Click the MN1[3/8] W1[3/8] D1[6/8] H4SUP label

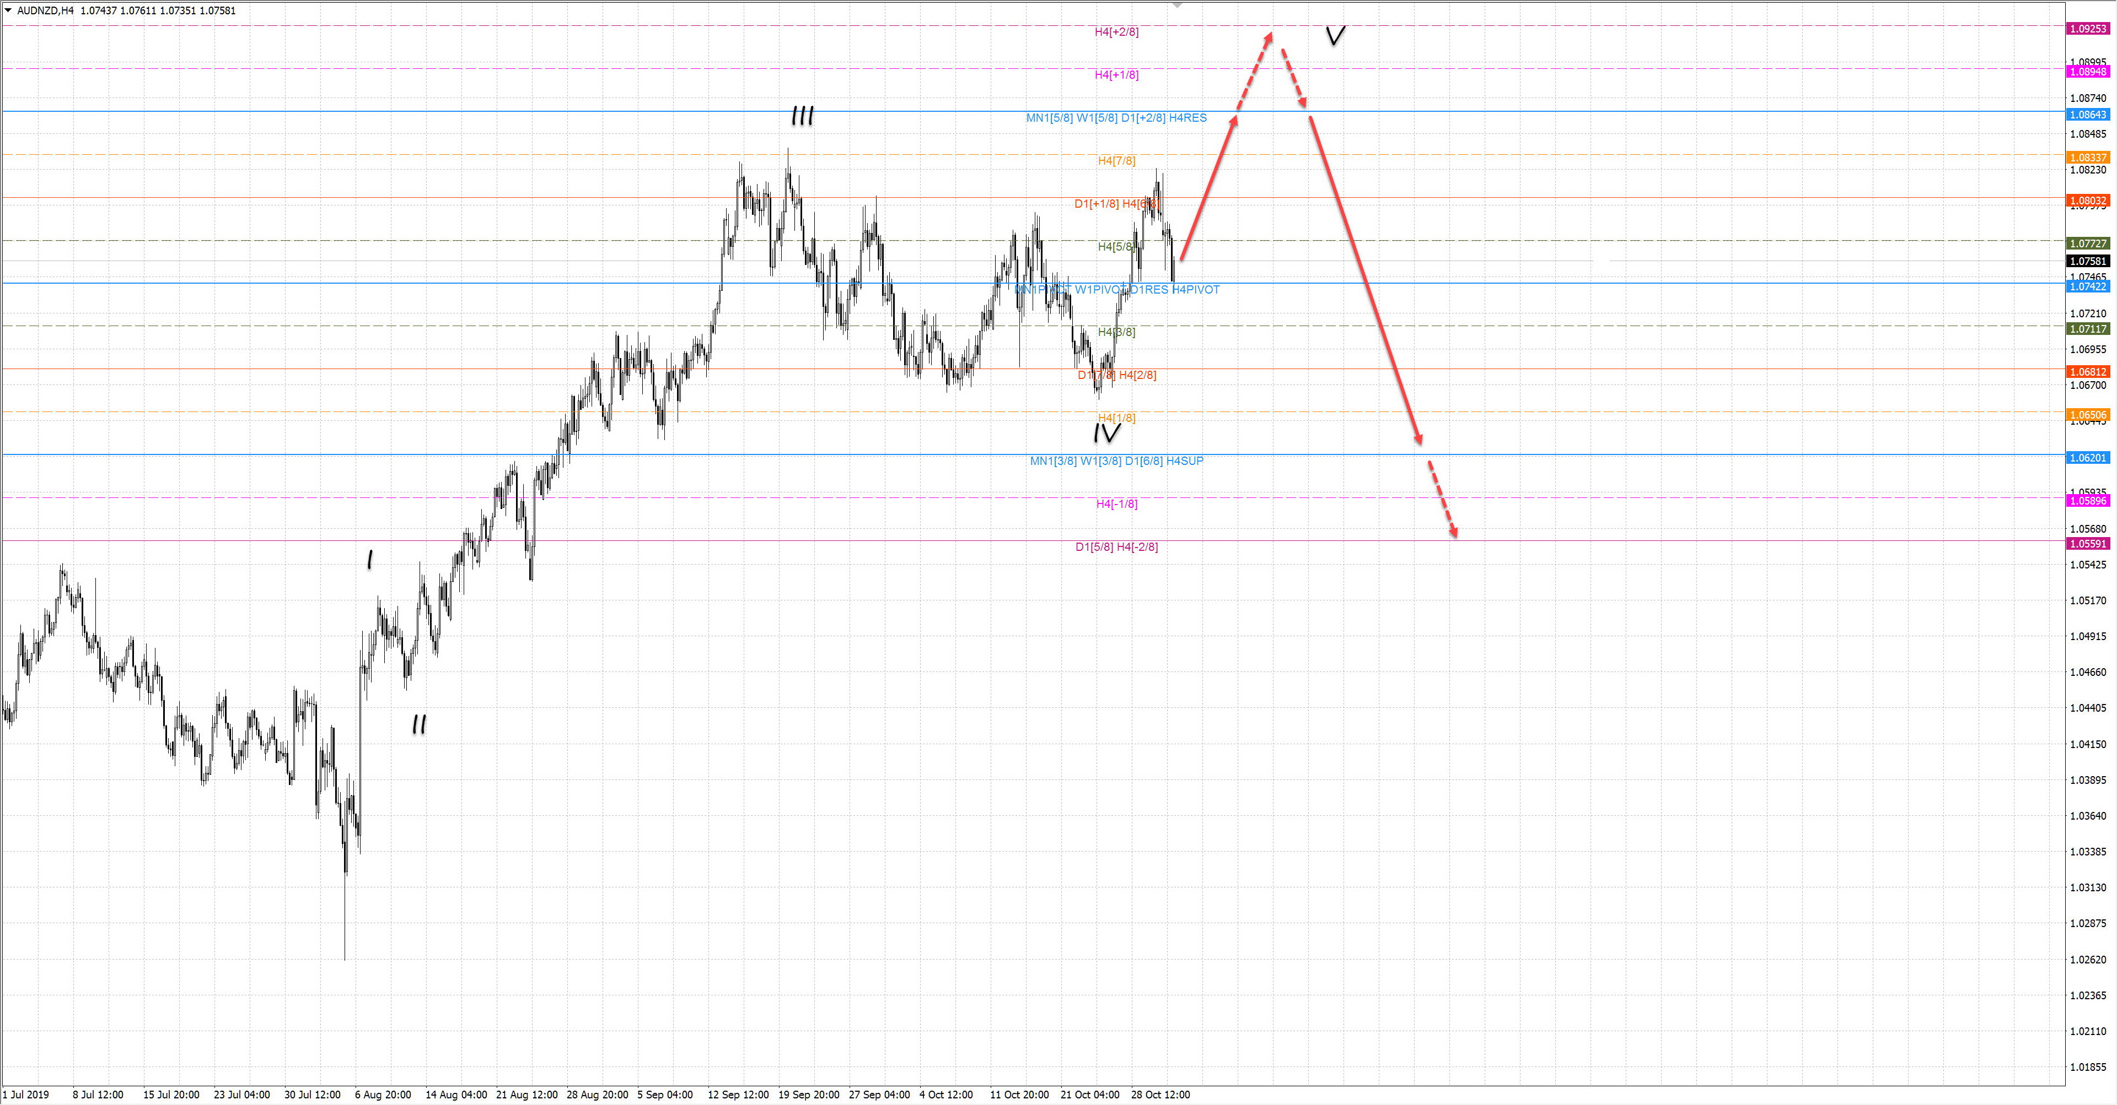(1116, 462)
